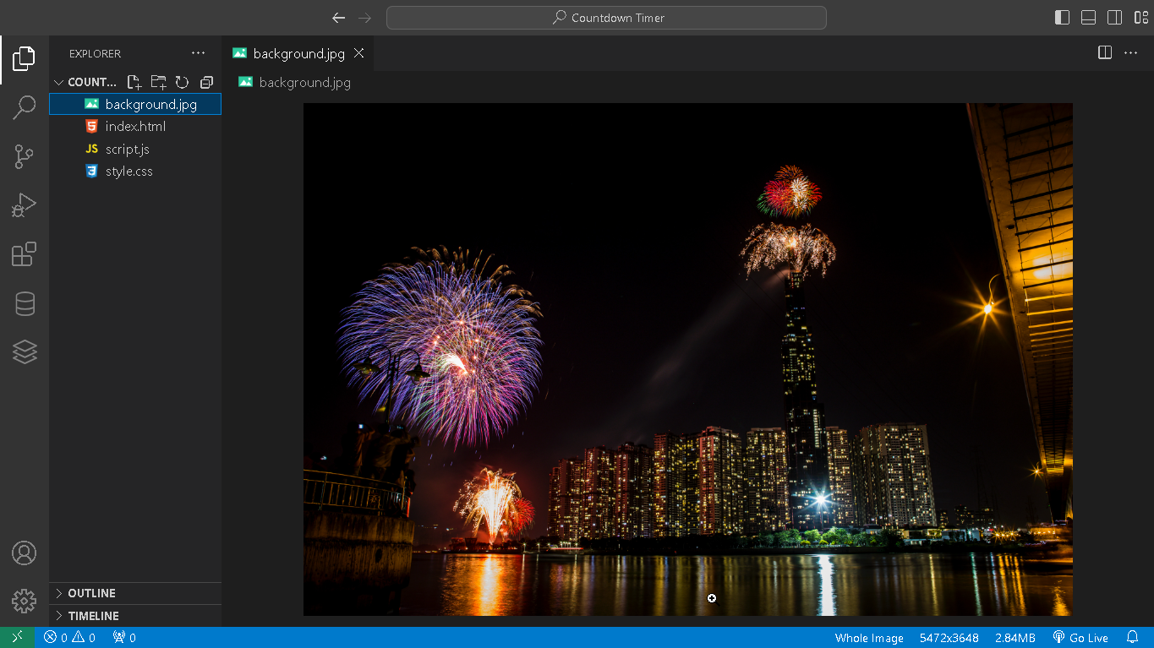Refresh the explorer file list
The width and height of the screenshot is (1154, 648).
[x=182, y=82]
